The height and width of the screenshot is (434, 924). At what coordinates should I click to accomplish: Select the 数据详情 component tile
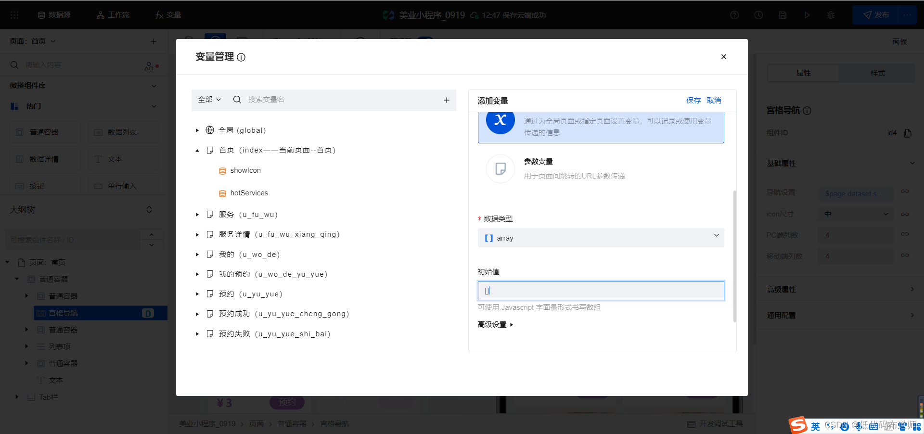click(45, 159)
